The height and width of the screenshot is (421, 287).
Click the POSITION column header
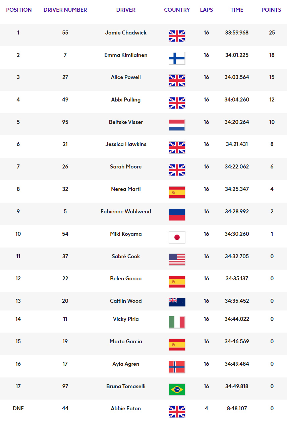tap(19, 10)
